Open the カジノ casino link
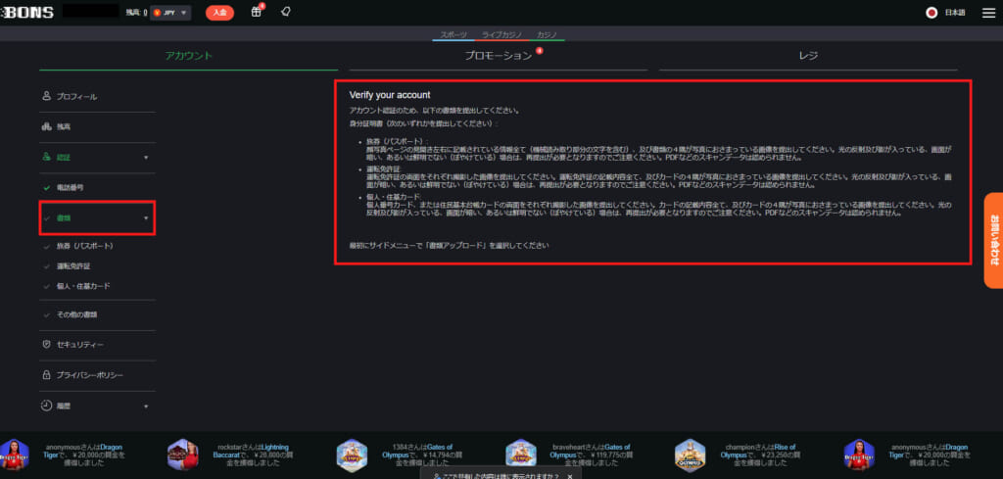This screenshot has width=1003, height=479. tap(548, 34)
